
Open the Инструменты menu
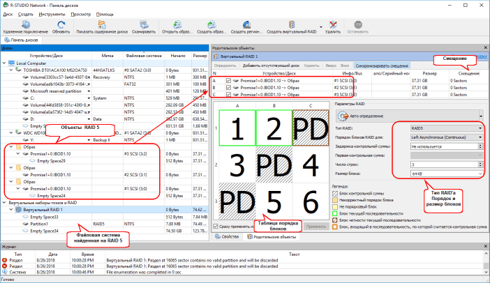point(52,15)
